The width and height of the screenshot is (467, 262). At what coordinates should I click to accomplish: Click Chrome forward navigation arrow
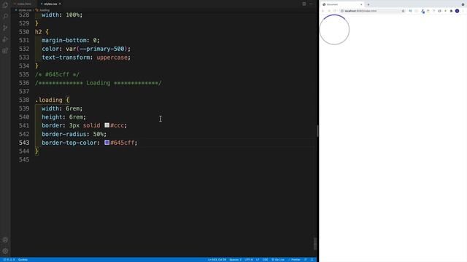(329, 11)
